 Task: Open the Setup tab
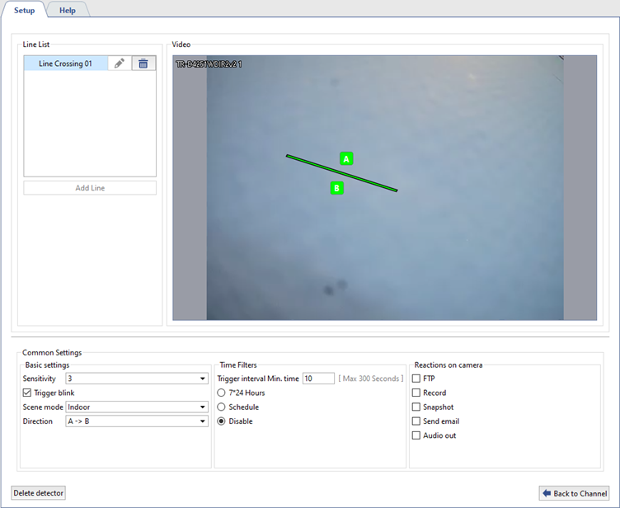click(x=24, y=10)
